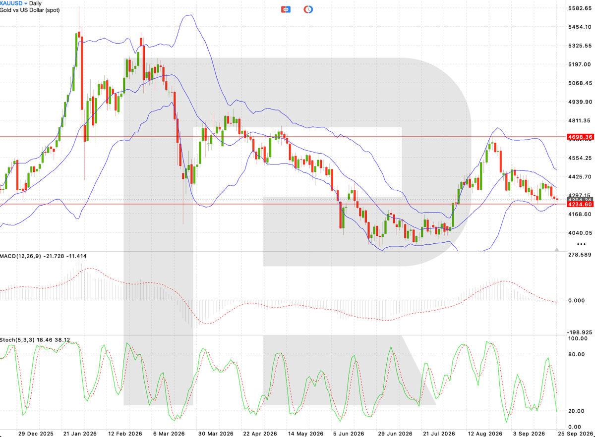Click the red 4234.60 price level tag
This screenshot has height=437, width=595.
tap(580, 204)
